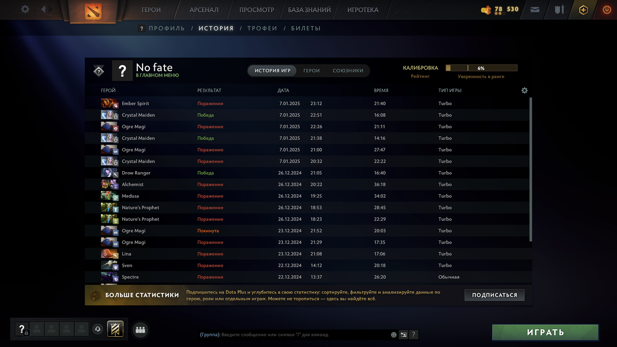Click the emoticon smiley in chat bar
Viewport: 617px width, 347px height.
[x=394, y=334]
